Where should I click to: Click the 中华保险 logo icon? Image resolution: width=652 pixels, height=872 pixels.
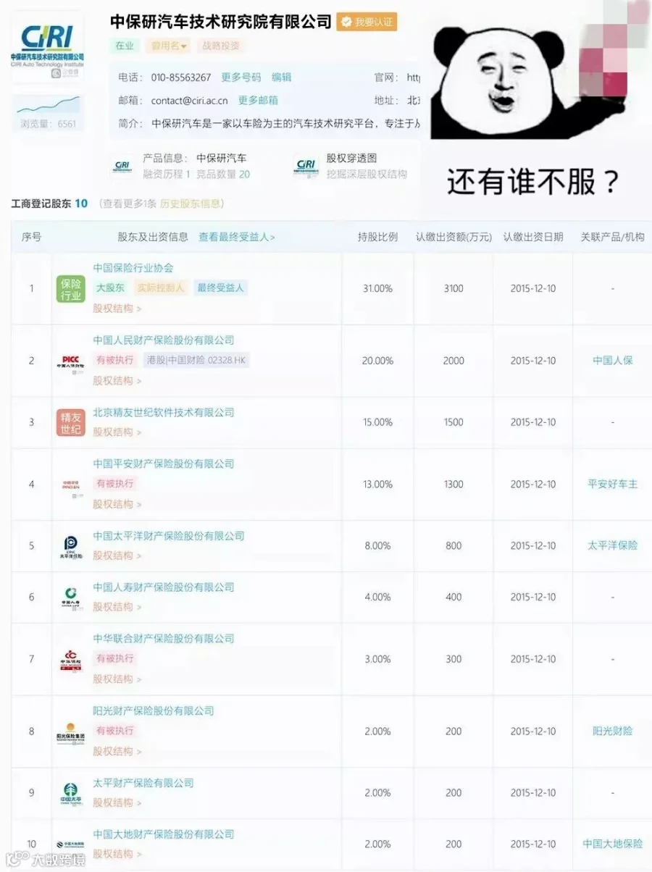tap(71, 659)
